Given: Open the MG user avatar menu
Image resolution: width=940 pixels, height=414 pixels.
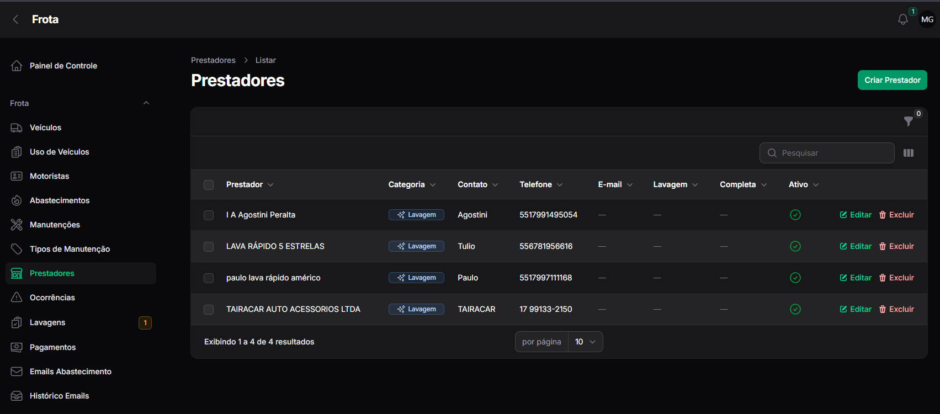Looking at the screenshot, I should tap(927, 19).
